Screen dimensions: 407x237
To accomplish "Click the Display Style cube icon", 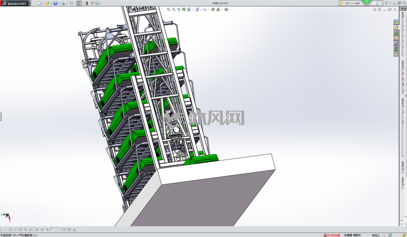I will [x=197, y=9].
